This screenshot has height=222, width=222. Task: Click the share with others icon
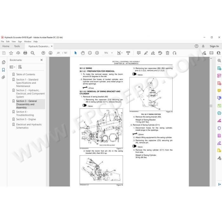(219, 53)
